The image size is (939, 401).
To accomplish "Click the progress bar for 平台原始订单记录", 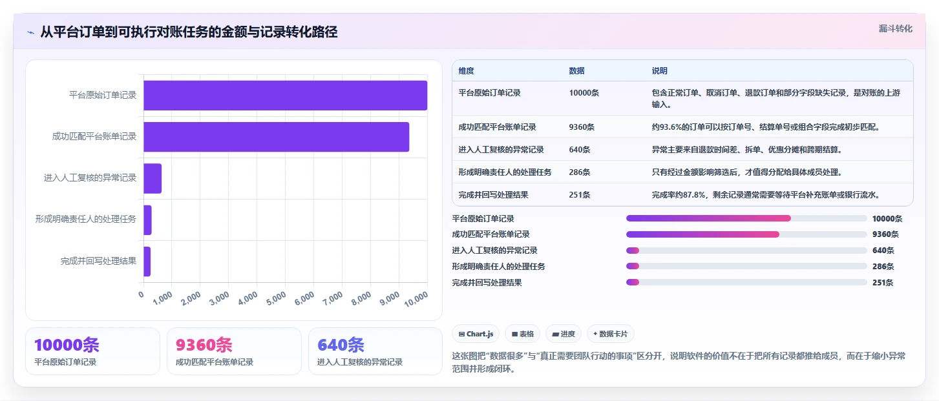I will 746,218.
